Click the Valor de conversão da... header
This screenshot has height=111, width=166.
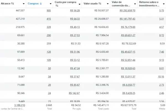pos(121,4)
